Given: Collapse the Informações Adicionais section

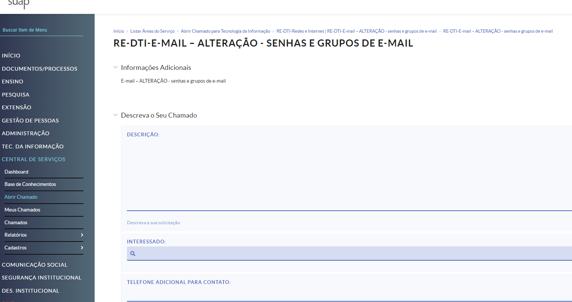Looking at the screenshot, I should pos(116,68).
